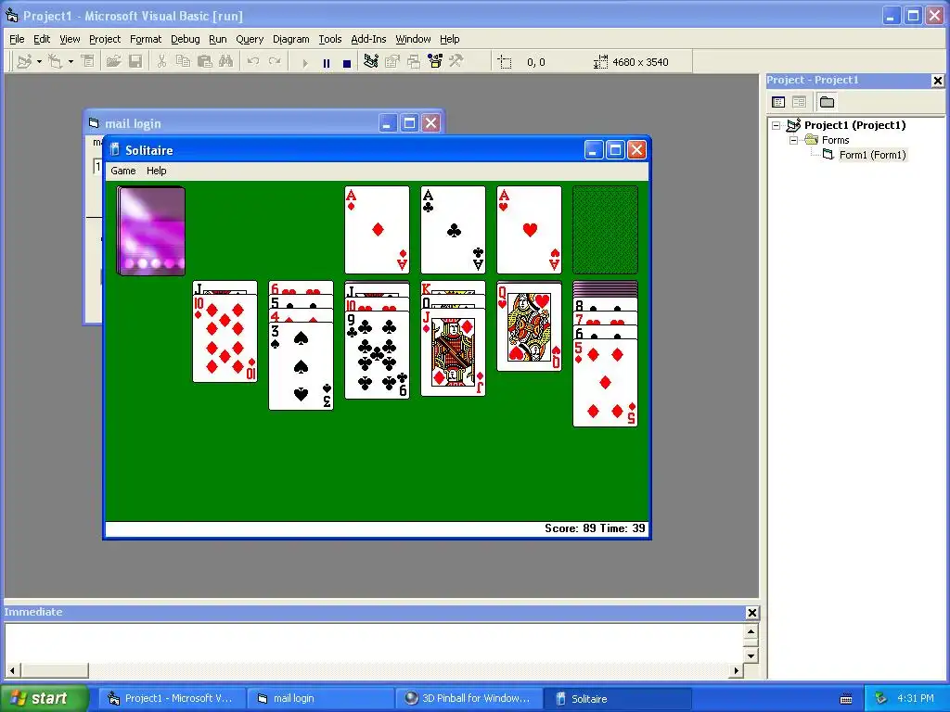Open the Run menu

coord(217,39)
